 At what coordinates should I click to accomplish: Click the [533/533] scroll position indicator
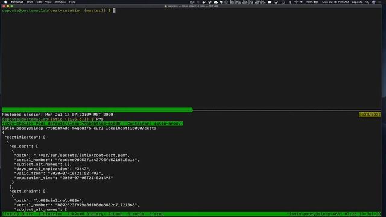[x=370, y=115]
